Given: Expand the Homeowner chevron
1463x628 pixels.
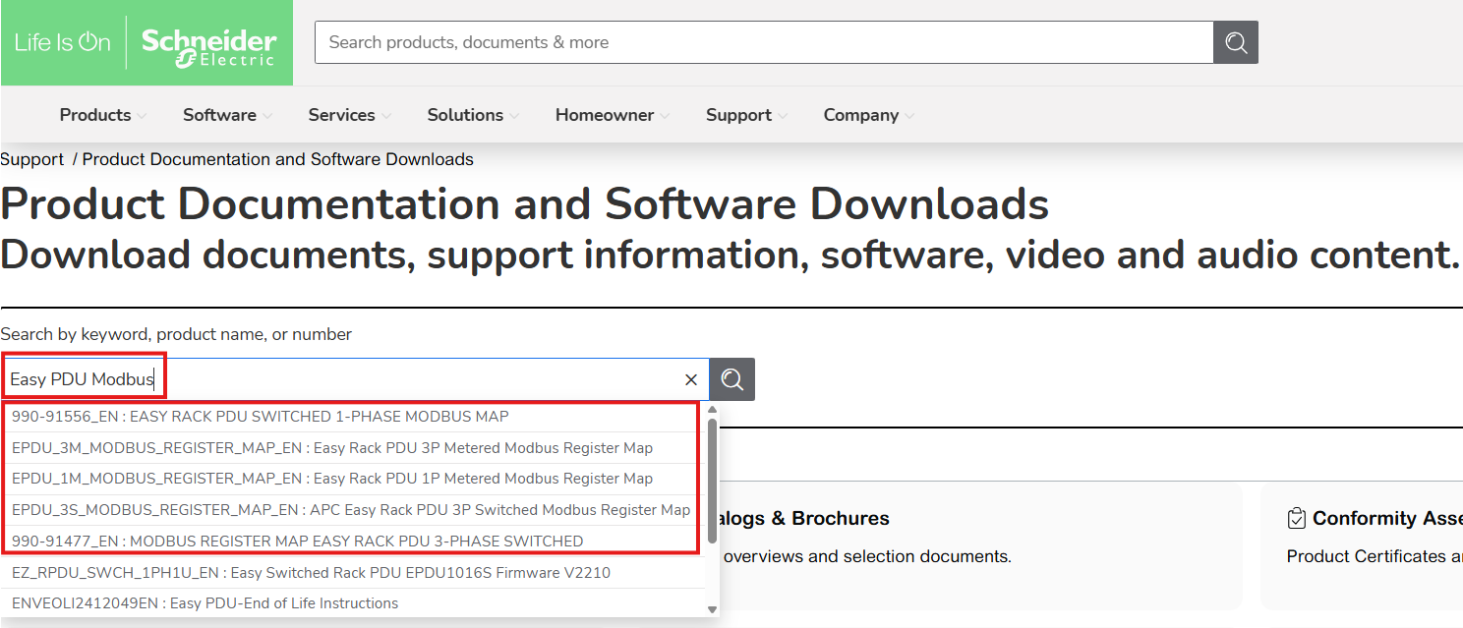Looking at the screenshot, I should click(664, 116).
